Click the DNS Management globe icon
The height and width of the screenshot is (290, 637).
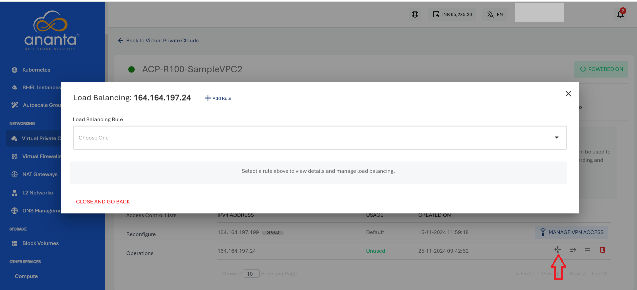[x=14, y=211]
